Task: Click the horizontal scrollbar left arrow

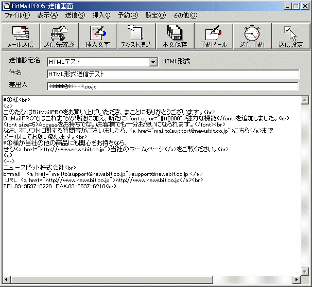Action: (6, 280)
